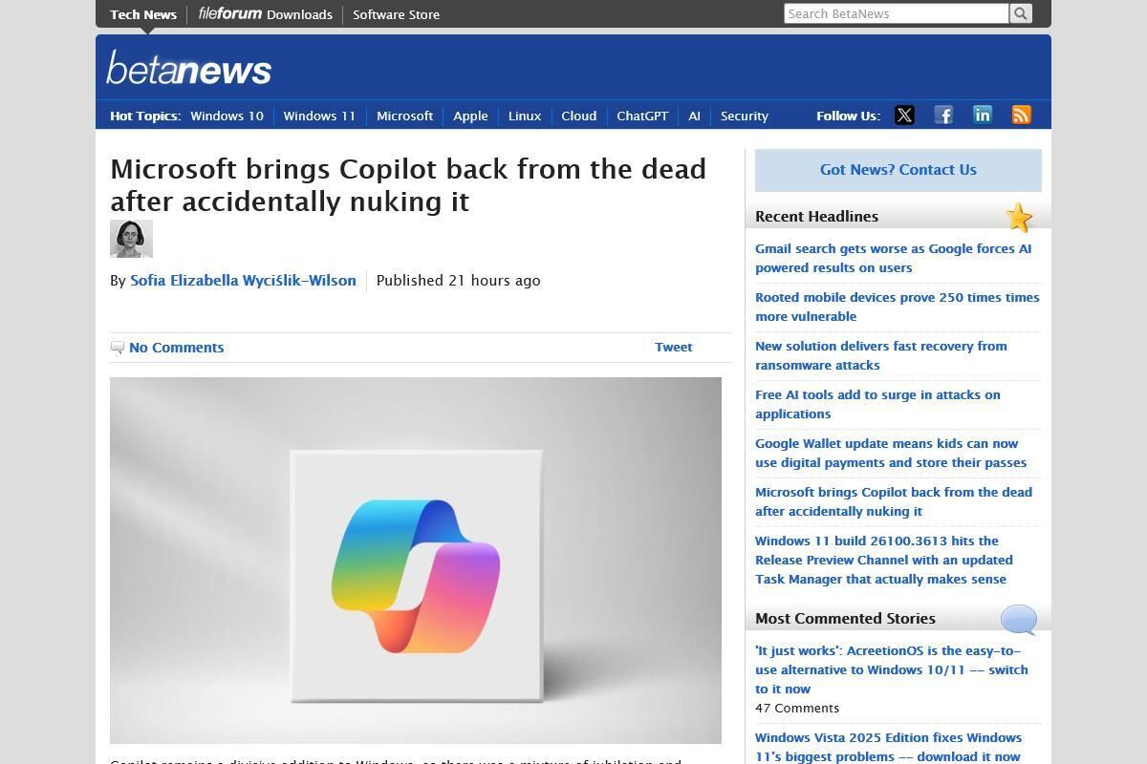Click the author avatar photo
Image resolution: width=1147 pixels, height=764 pixels.
pyautogui.click(x=131, y=239)
